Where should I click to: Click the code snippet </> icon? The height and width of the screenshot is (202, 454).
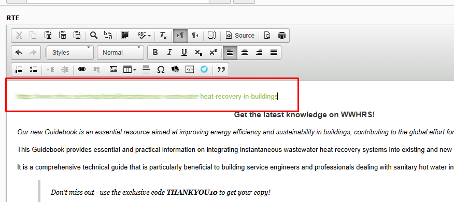coord(190,70)
